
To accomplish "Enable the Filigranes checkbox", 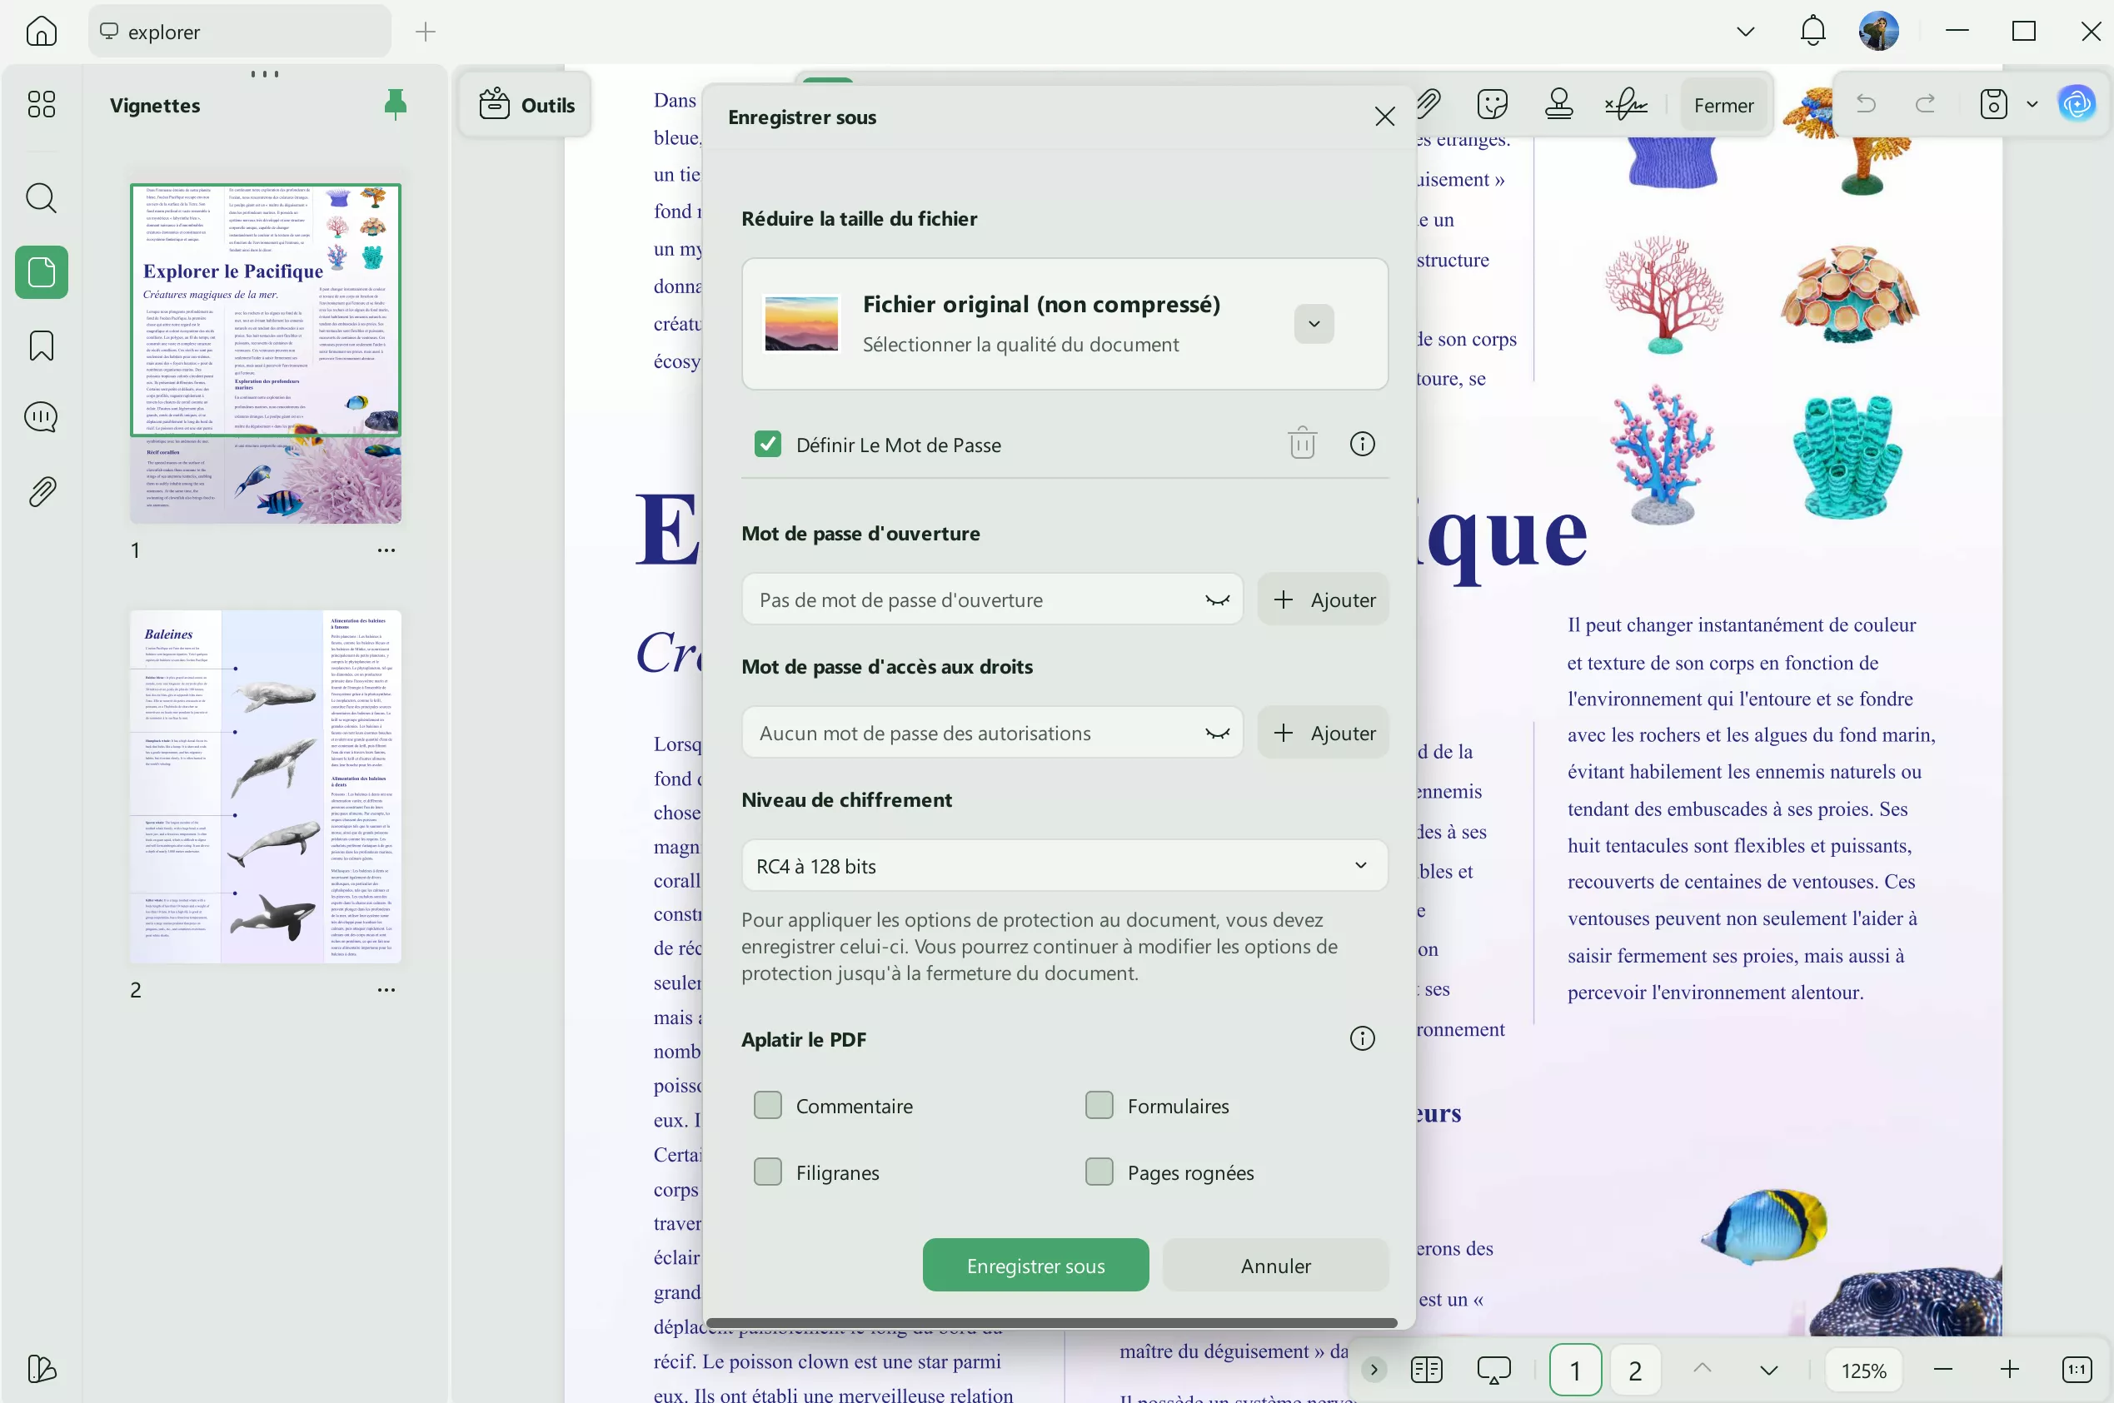I will pos(768,1172).
